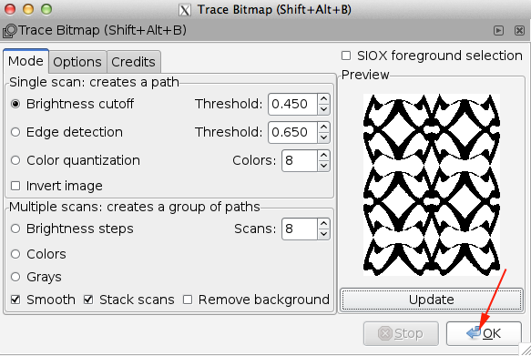Screen dimensions: 531x356
Task: Click the preview thumbnail image
Action: 432,185
